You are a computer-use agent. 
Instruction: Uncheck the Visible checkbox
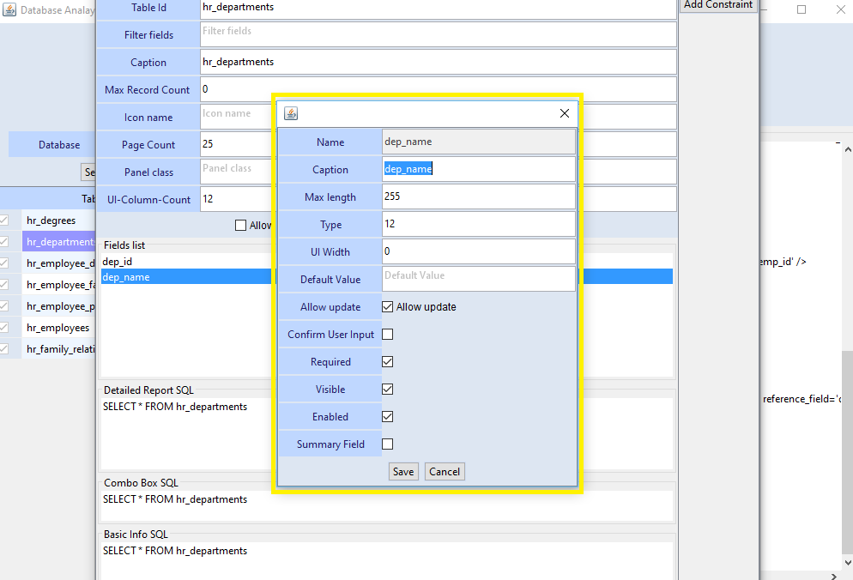[x=388, y=390]
